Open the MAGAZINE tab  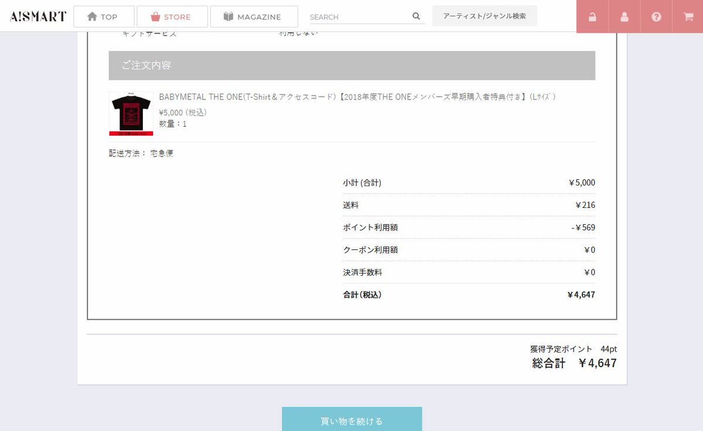(x=254, y=16)
